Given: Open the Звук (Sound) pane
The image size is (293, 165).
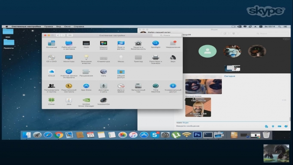Looking at the screenshot, I should coord(173,58).
